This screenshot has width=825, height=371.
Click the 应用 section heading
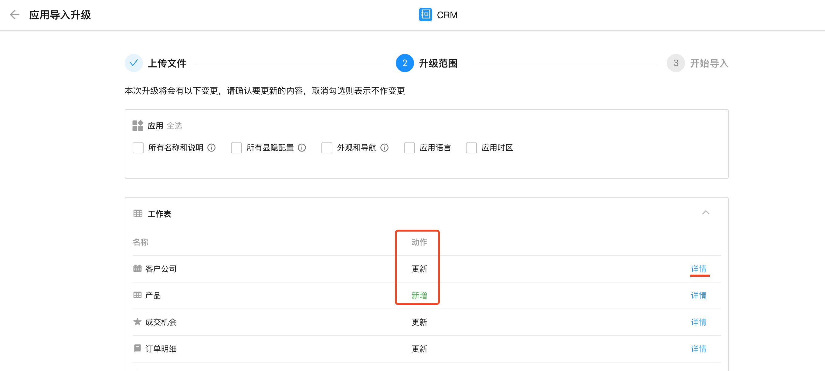point(155,126)
